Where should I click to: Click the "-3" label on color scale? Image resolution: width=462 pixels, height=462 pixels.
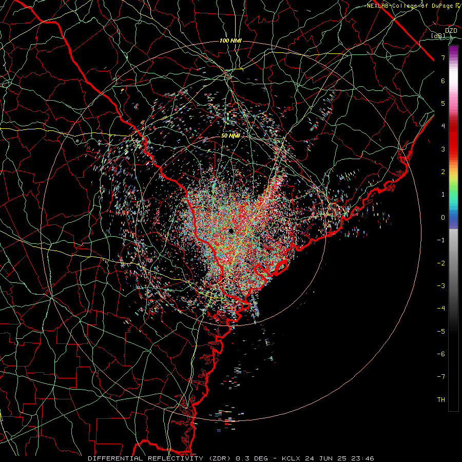[x=441, y=286]
